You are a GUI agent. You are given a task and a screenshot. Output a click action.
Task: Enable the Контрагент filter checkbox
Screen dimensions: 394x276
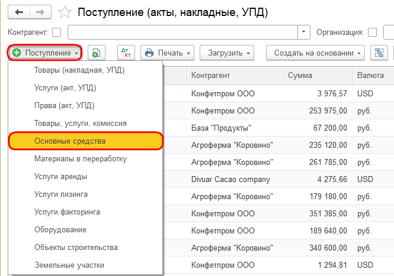coord(56,33)
